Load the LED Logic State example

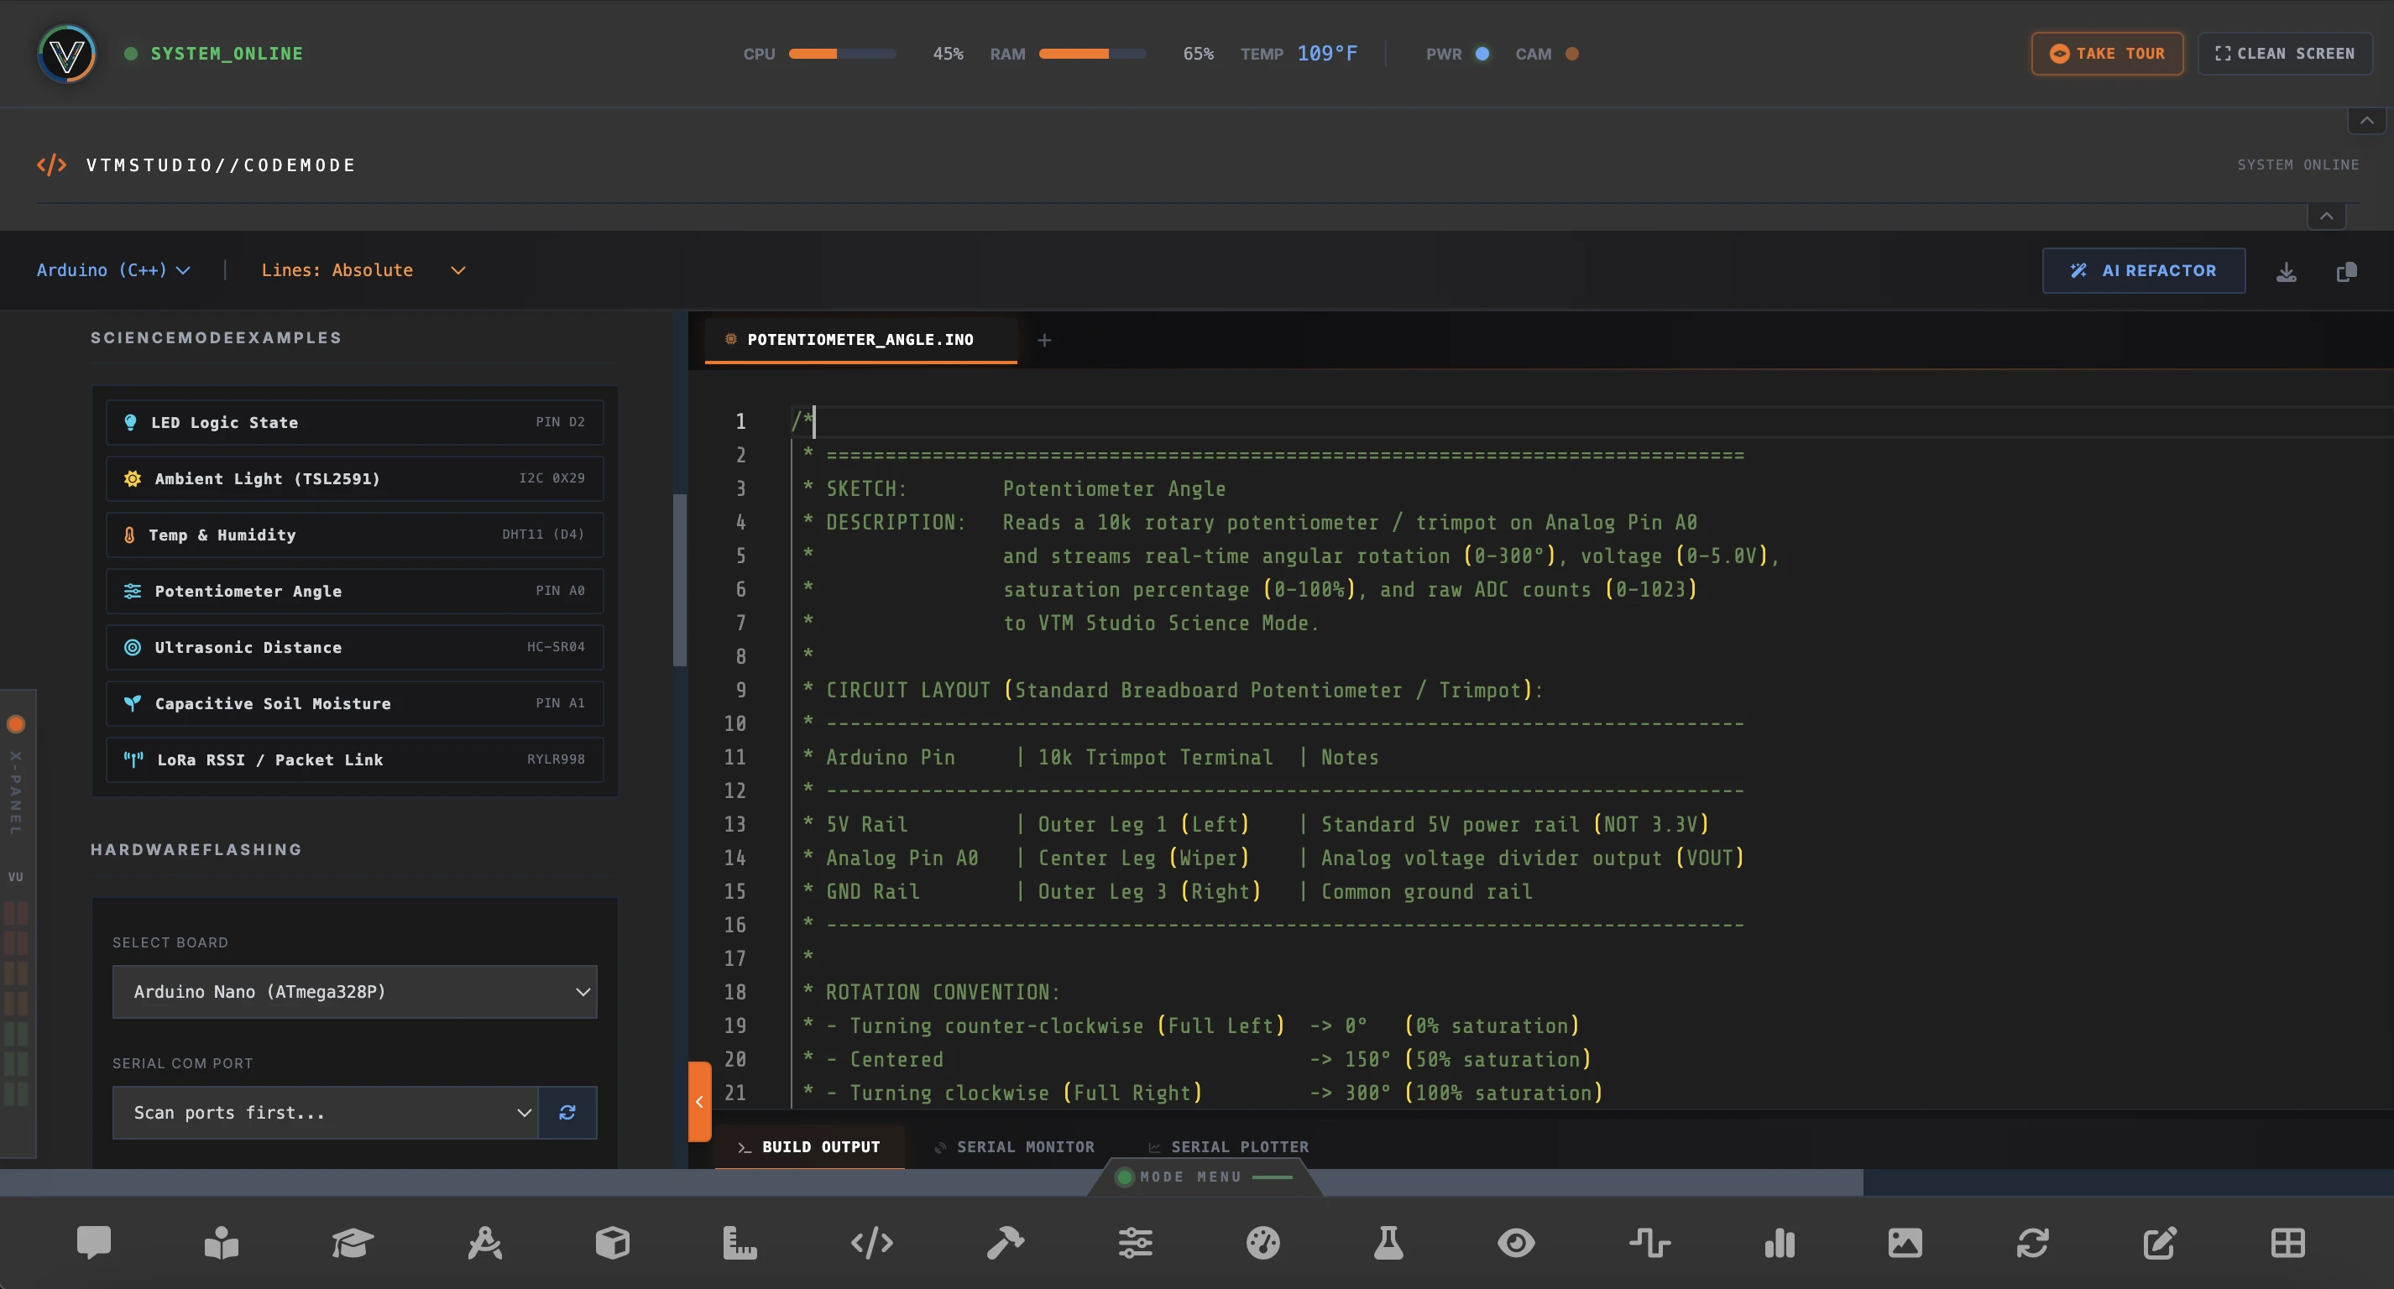[x=354, y=422]
